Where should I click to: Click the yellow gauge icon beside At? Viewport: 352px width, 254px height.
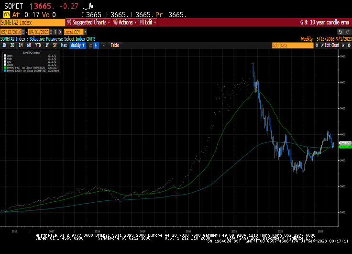pyautogui.click(x=7, y=15)
